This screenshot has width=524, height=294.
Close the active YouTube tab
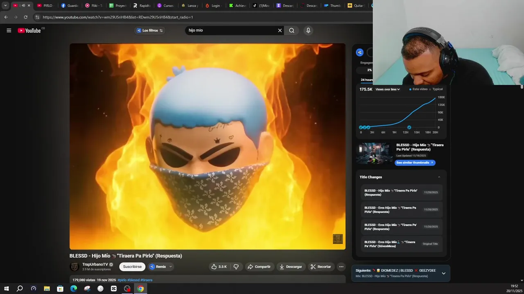[x=29, y=6]
